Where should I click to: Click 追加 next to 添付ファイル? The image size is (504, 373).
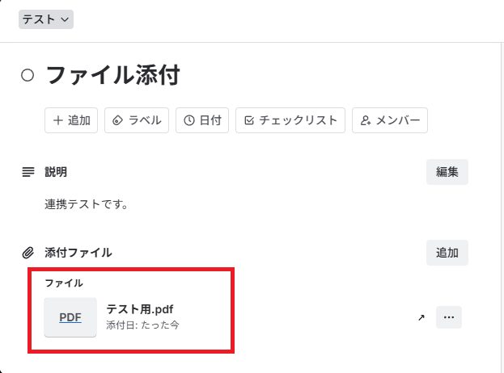[447, 253]
